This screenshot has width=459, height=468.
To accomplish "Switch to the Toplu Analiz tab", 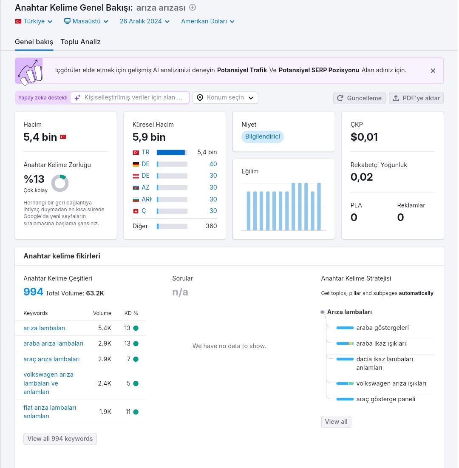I will 81,42.
